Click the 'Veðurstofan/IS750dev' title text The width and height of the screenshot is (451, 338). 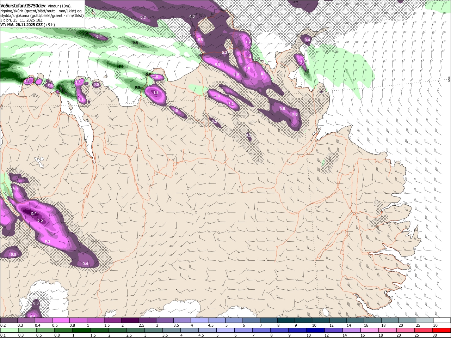(23, 5)
